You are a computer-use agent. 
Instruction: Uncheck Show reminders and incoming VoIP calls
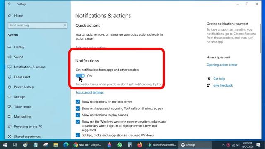pos(78,108)
